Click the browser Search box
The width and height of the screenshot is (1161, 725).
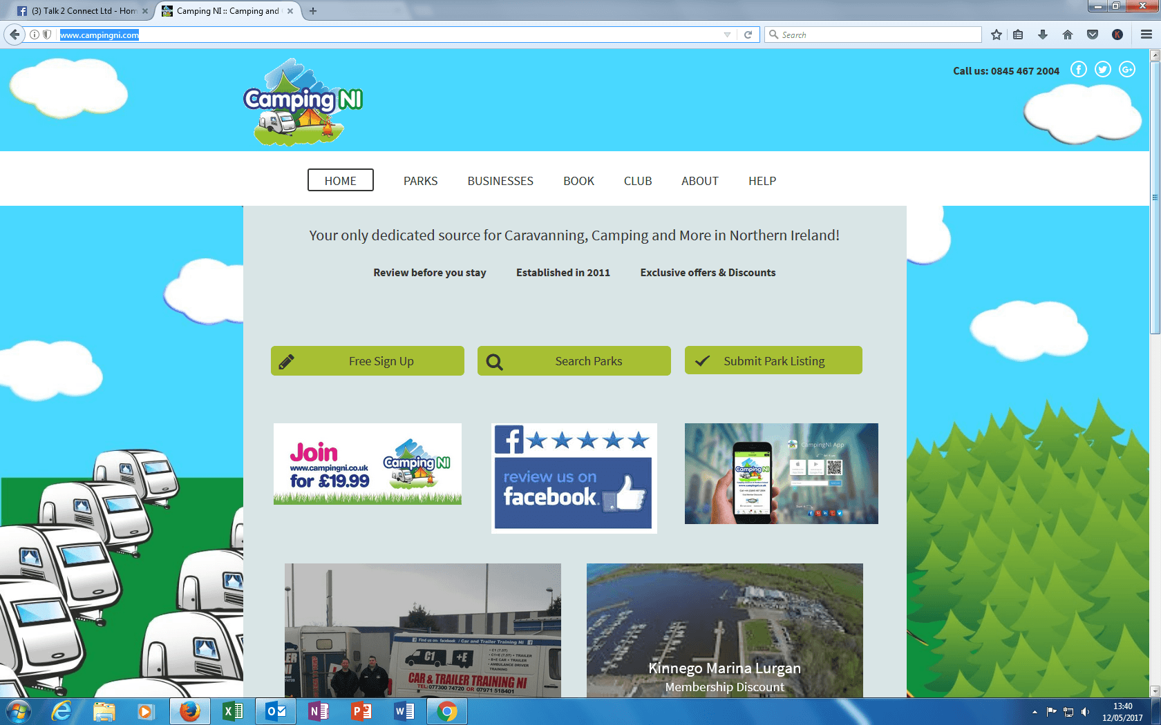(873, 35)
